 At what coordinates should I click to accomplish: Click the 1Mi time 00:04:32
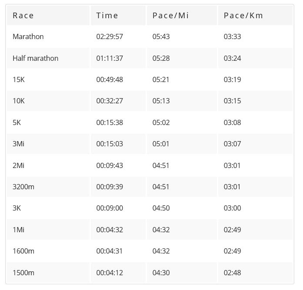110,230
